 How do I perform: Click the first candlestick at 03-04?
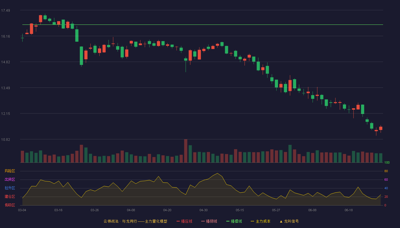click(x=22, y=38)
